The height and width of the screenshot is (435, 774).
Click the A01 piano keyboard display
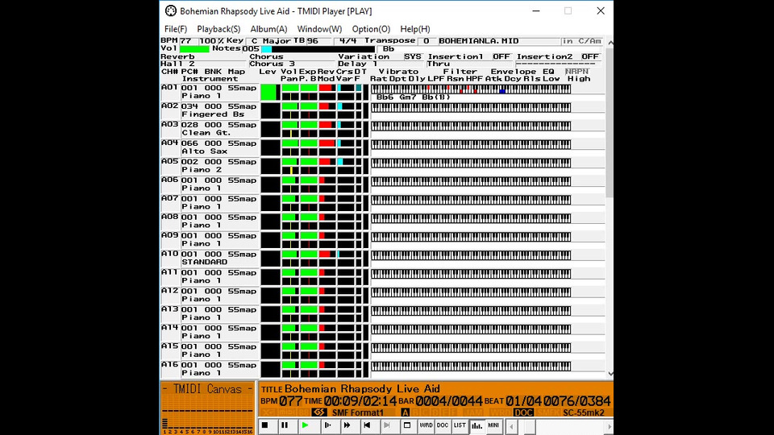point(471,89)
